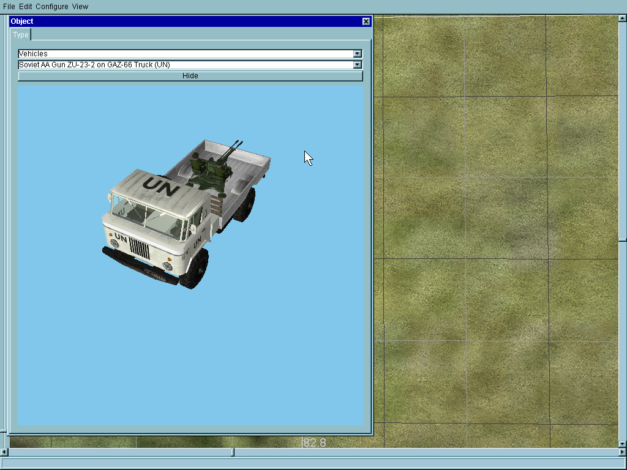
Task: Click the 82.8 coordinate readout
Action: [314, 443]
